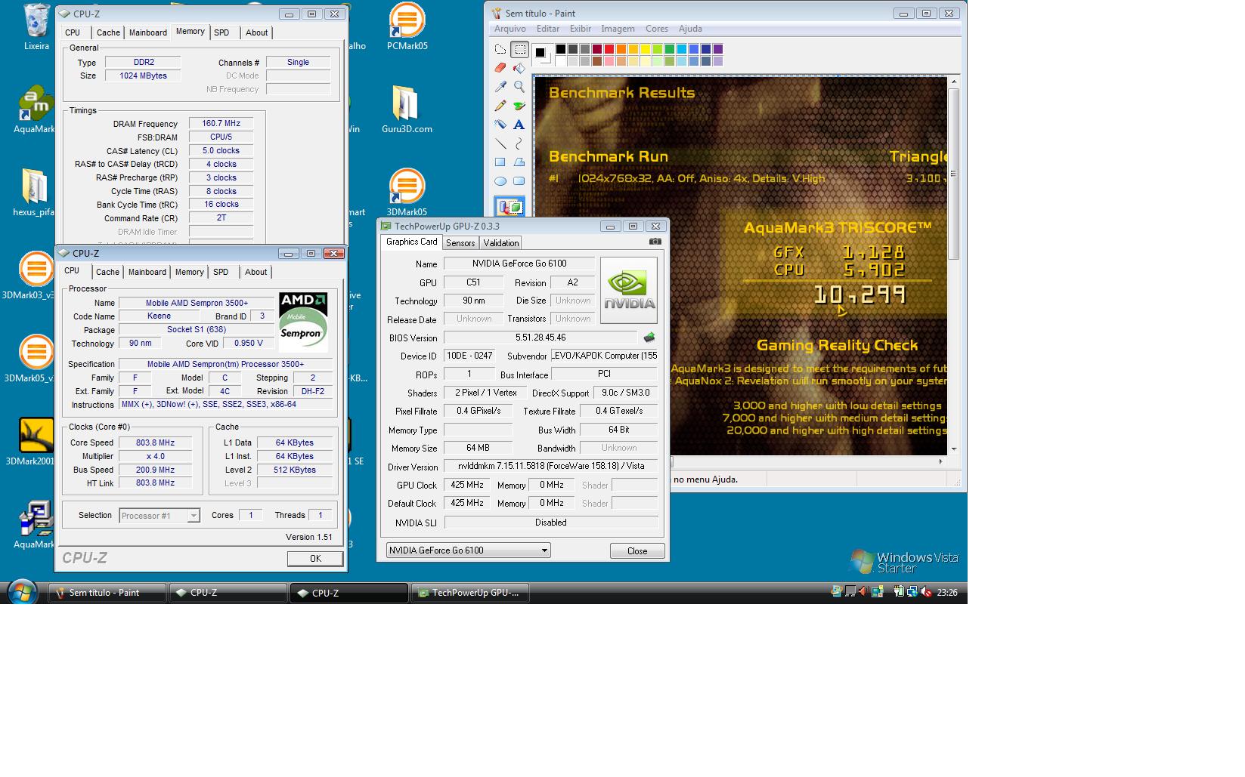
Task: Click the battery power tray icon
Action: click(899, 592)
